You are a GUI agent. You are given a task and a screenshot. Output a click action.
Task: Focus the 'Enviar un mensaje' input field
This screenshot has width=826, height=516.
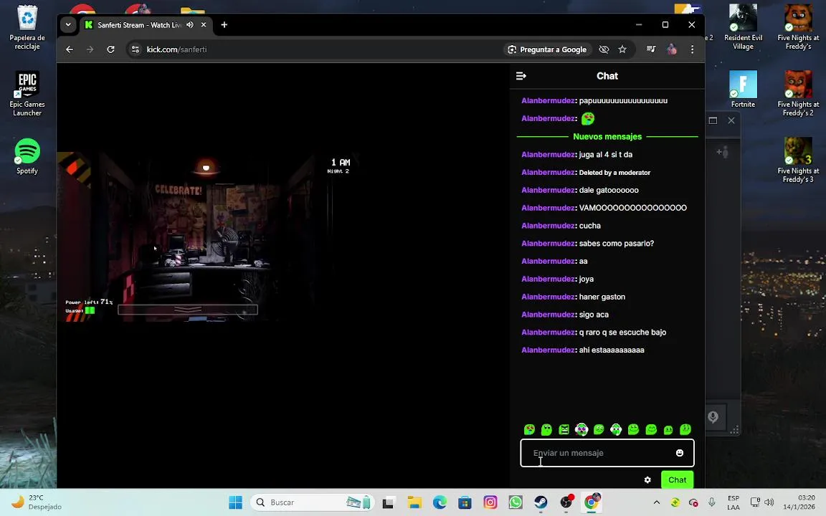click(607, 453)
